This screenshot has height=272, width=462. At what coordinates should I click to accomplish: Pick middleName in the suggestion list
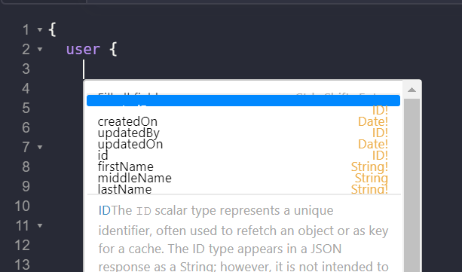[243, 178]
